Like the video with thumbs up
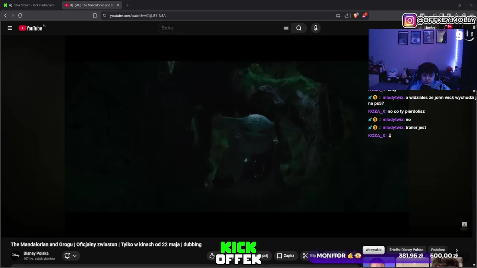477x268 pixels. click(212, 256)
